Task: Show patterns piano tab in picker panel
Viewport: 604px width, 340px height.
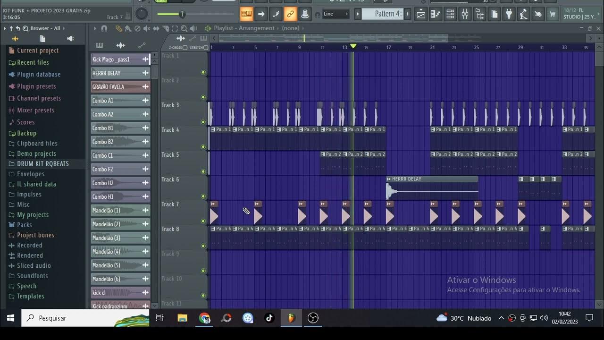Action: pos(99,46)
